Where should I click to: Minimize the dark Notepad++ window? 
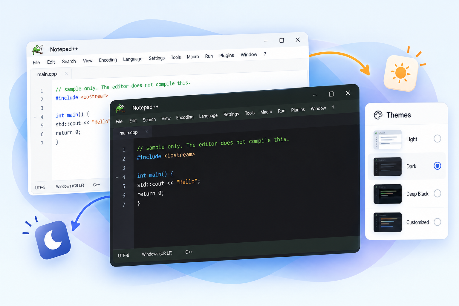315,95
